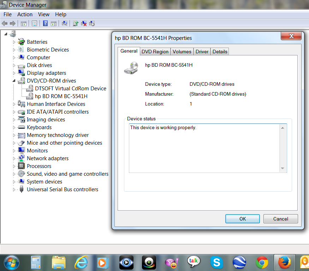Click the Imaging devices camera icon
Viewport: 309px width, 271px height.
(x=22, y=119)
